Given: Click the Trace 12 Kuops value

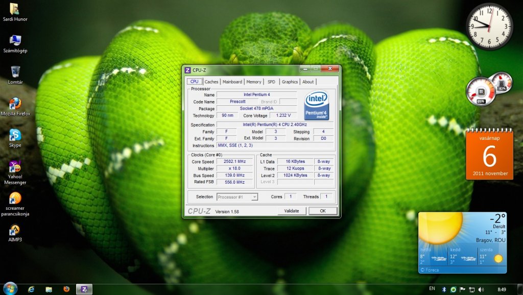Looking at the screenshot, I should [x=295, y=168].
